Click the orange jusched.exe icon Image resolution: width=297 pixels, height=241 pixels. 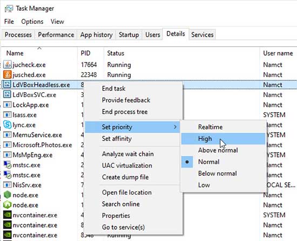tap(7, 75)
